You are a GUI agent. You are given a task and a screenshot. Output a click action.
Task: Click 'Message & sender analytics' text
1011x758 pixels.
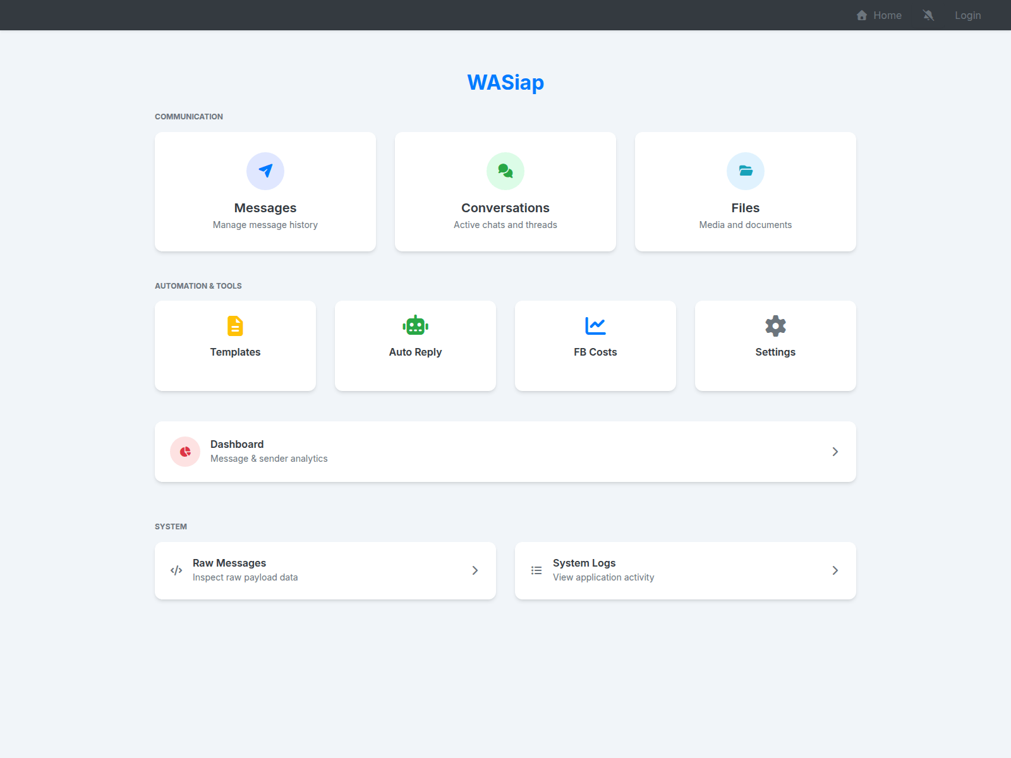tap(269, 459)
